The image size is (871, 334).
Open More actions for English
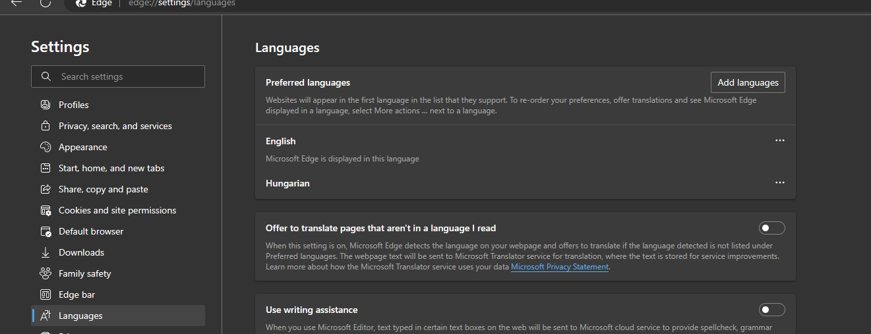pos(780,140)
